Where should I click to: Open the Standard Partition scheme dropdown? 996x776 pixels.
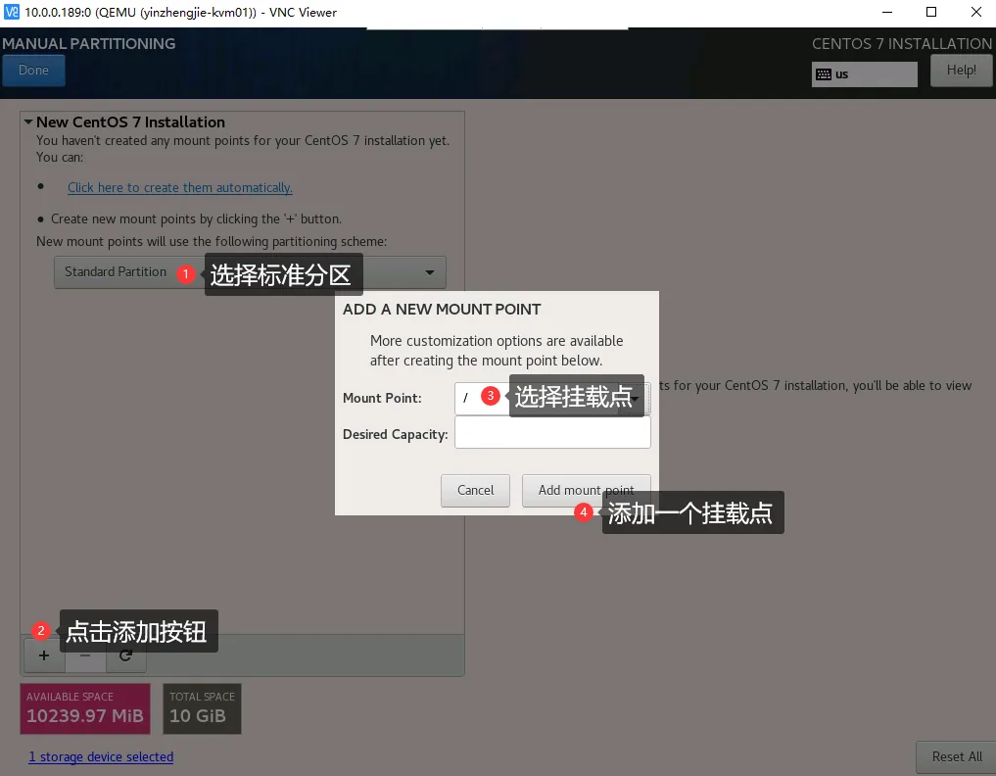(x=250, y=272)
